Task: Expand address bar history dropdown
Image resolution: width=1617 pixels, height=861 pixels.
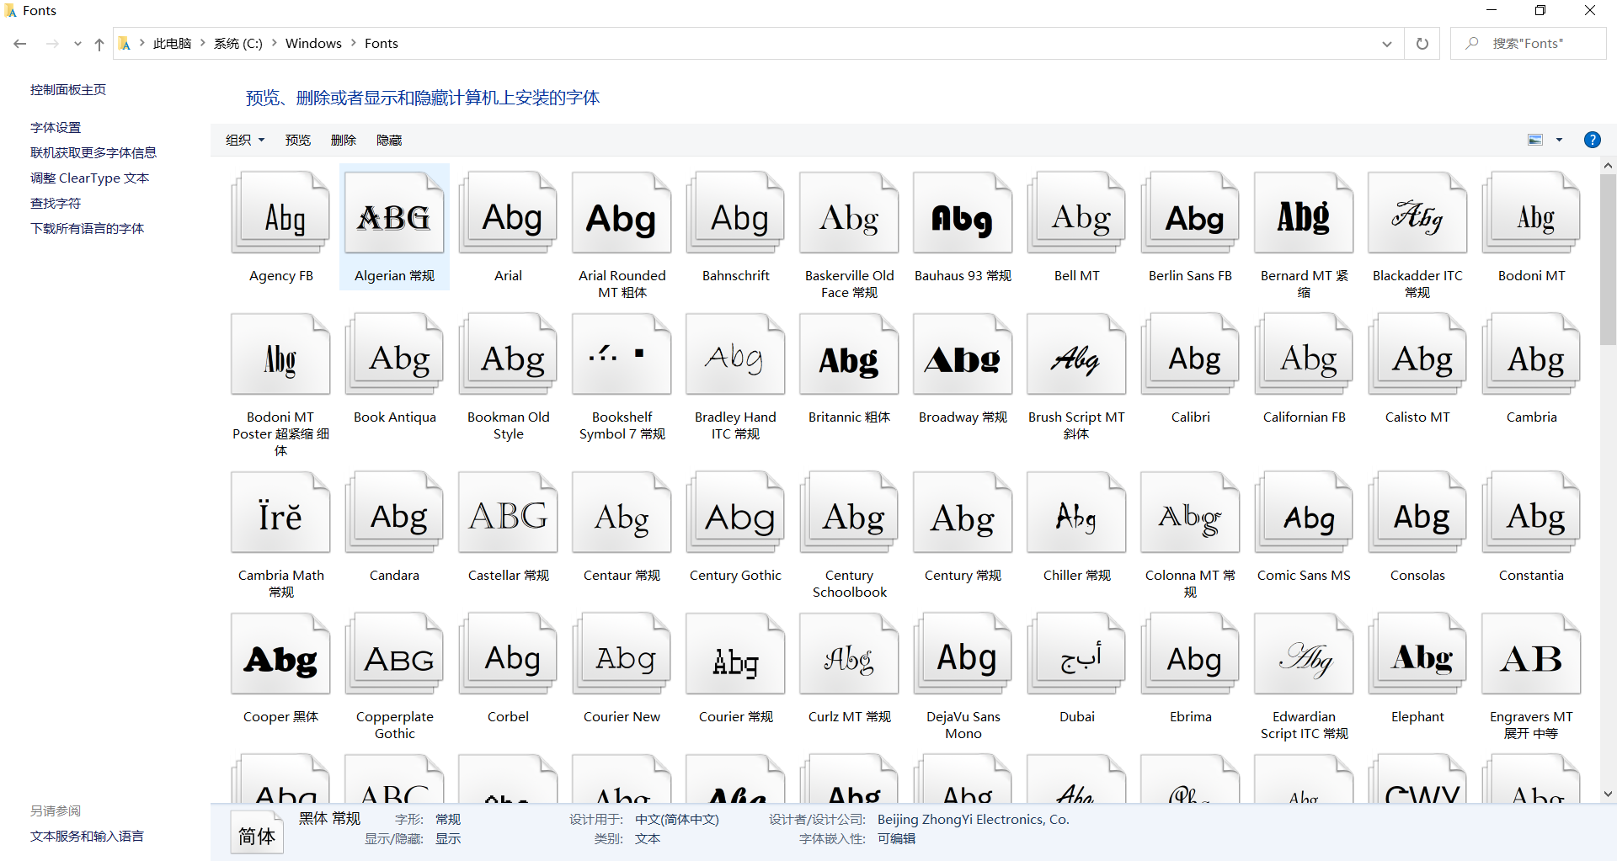Action: [x=1387, y=44]
